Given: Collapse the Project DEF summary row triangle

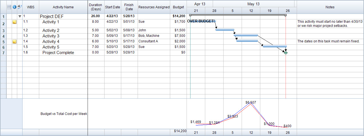Looking at the screenshot, I should (20, 16).
